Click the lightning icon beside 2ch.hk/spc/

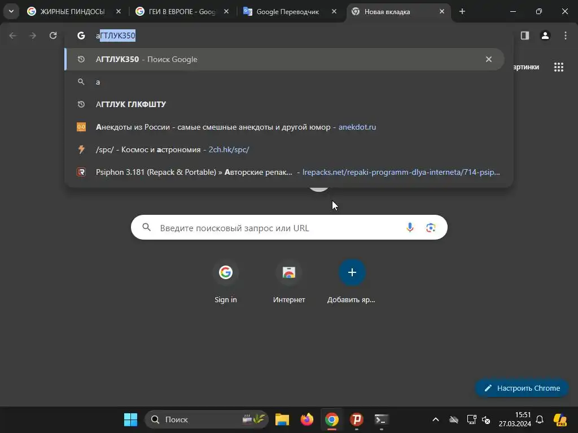coord(81,149)
